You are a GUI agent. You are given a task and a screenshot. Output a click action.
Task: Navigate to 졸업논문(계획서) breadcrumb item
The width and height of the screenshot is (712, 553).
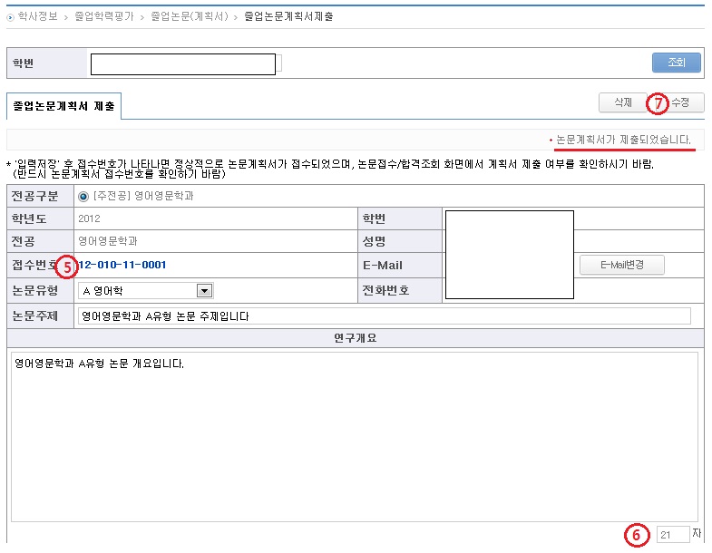tap(188, 17)
